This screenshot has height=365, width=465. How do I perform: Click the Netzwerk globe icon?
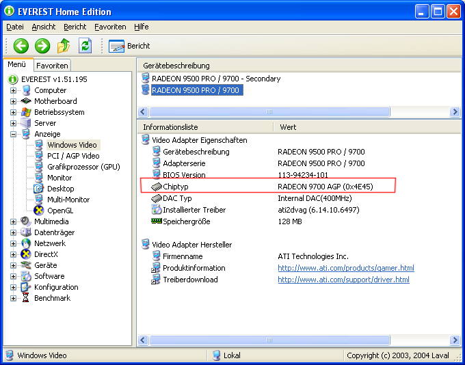[x=26, y=243]
